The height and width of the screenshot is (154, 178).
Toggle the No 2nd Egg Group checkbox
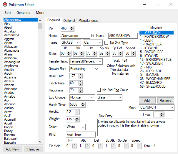point(99,90)
